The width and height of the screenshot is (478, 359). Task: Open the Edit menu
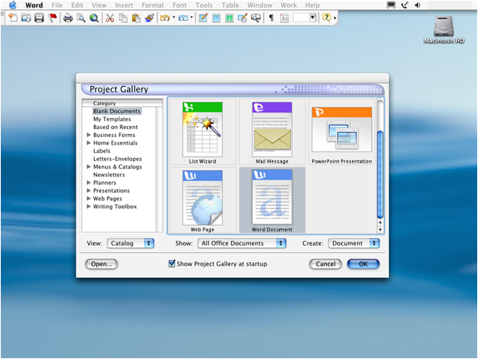coord(77,6)
